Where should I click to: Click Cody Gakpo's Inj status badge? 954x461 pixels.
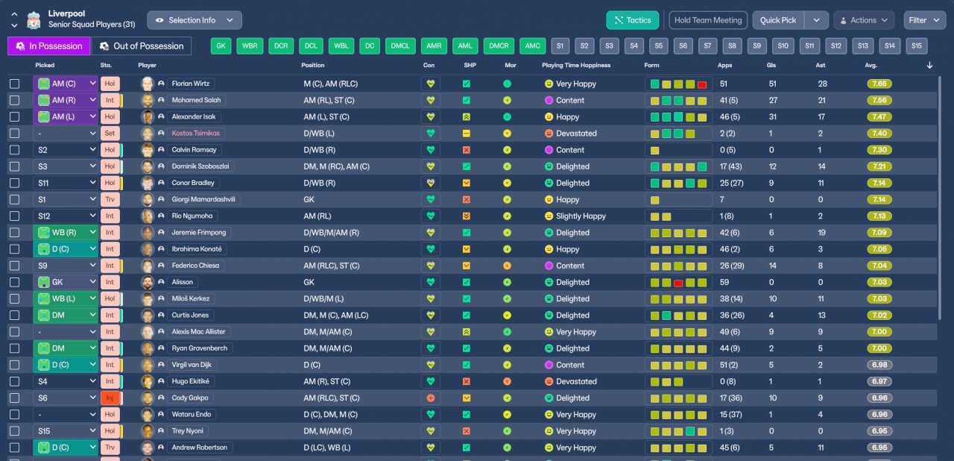tap(110, 398)
